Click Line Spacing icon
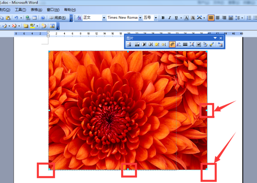 (237, 18)
